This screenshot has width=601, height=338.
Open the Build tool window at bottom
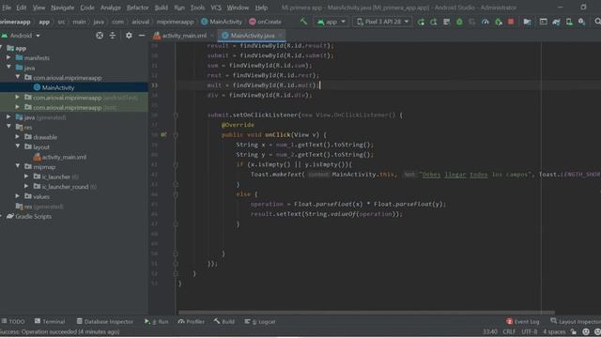pos(224,321)
